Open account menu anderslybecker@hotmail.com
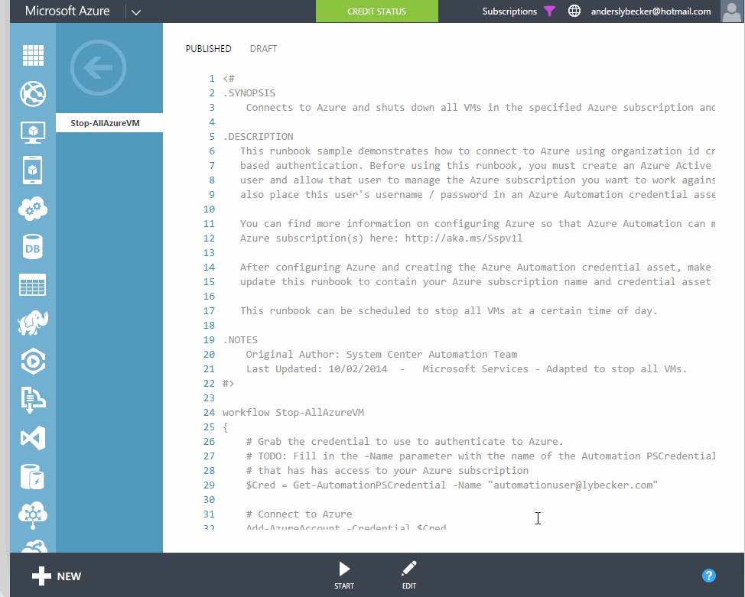Image resolution: width=745 pixels, height=597 pixels. coord(651,11)
